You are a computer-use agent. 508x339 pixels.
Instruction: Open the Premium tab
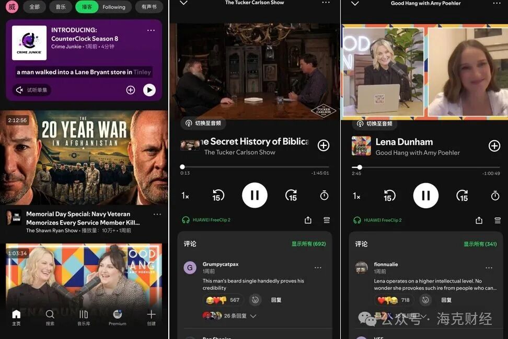pyautogui.click(x=117, y=318)
